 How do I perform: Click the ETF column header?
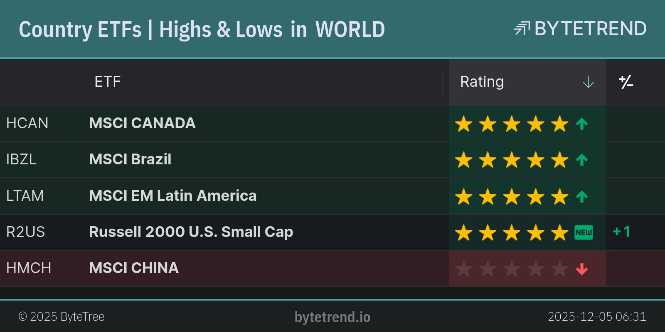108,82
